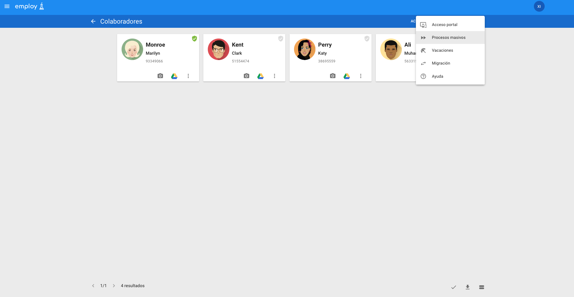Select Migración menu entry
574x297 pixels.
[x=450, y=63]
